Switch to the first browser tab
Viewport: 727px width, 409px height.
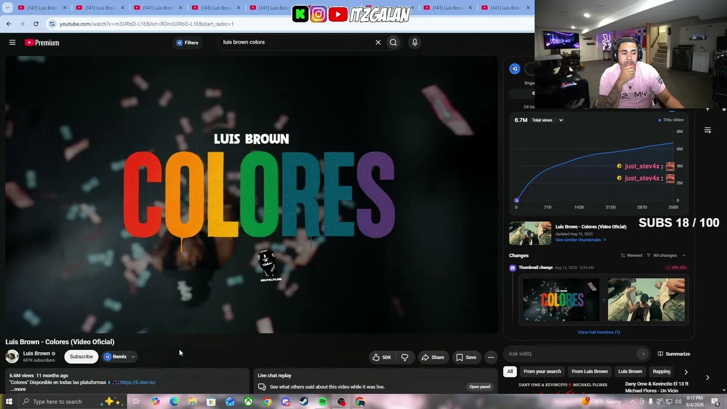click(41, 8)
